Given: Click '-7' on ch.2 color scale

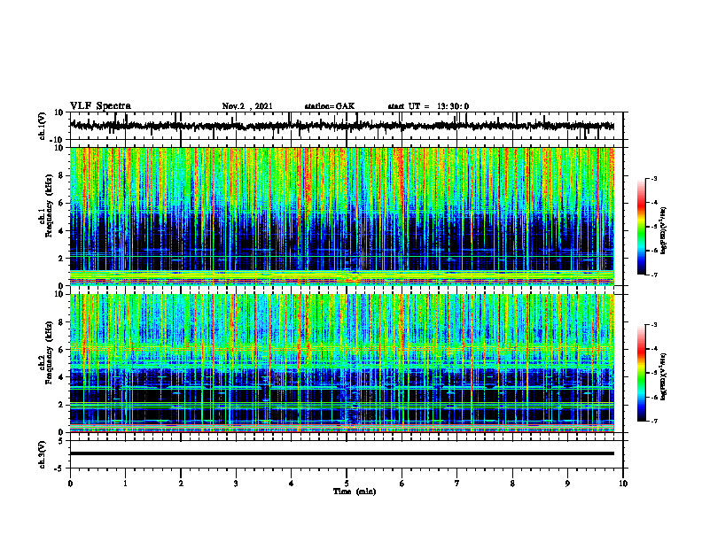Looking at the screenshot, I should (653, 422).
